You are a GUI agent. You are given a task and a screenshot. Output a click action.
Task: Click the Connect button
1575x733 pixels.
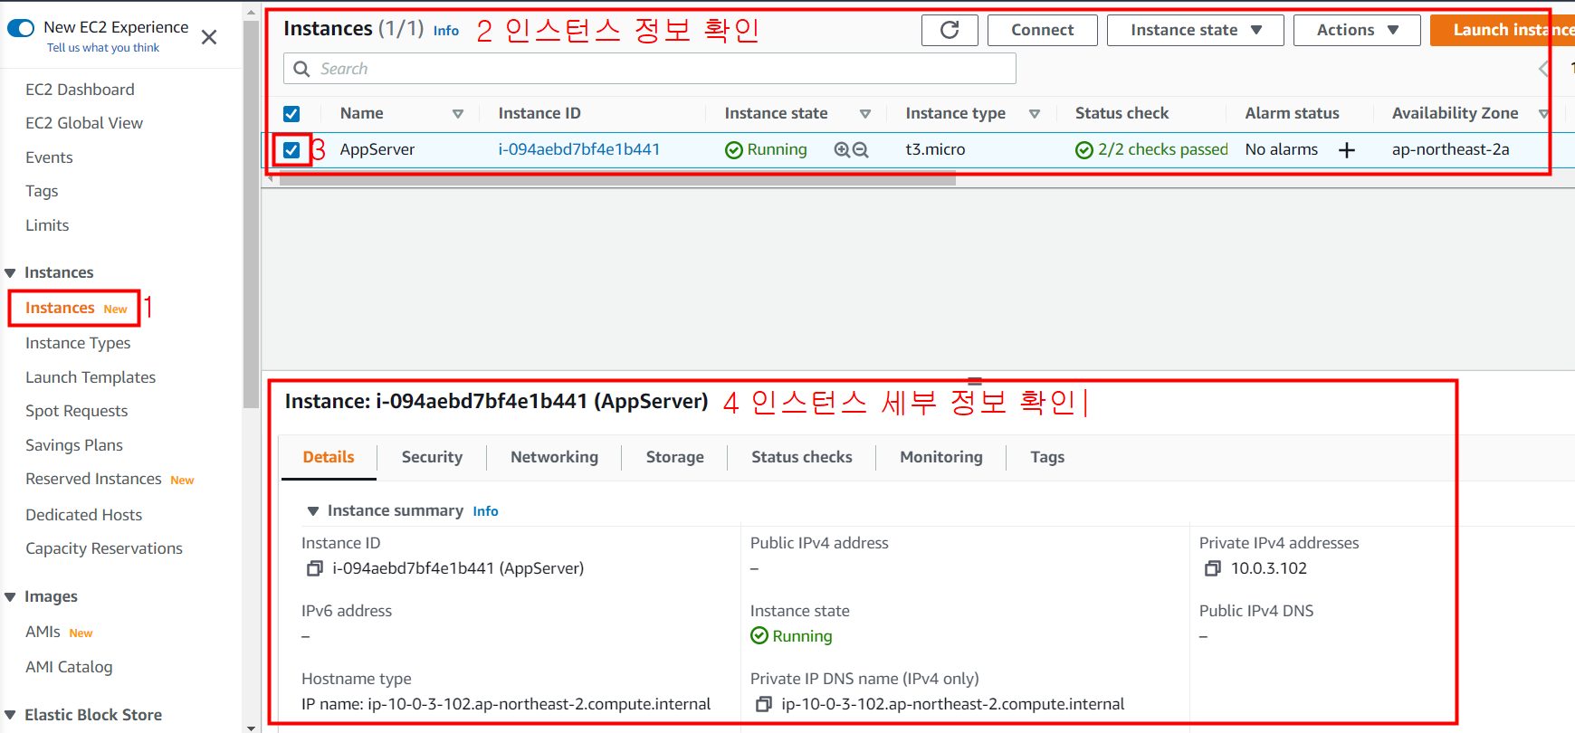[1043, 30]
